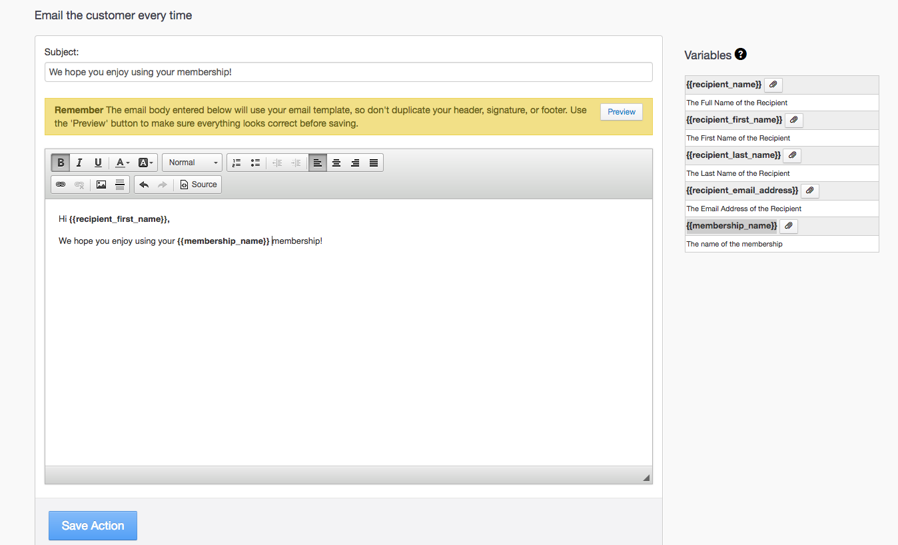Click the insert link icon

click(x=61, y=185)
